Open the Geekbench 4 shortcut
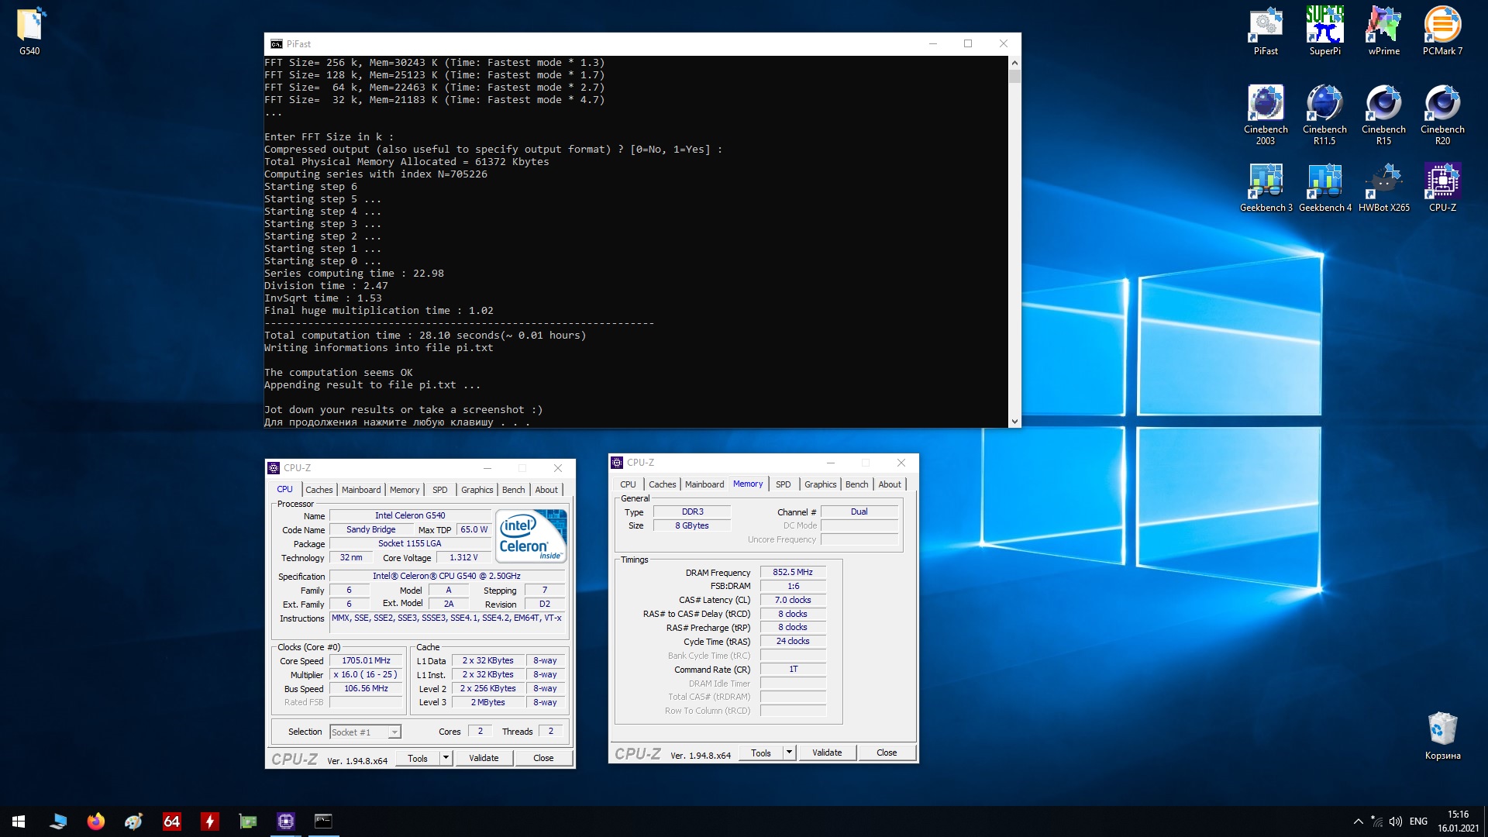 click(x=1324, y=188)
